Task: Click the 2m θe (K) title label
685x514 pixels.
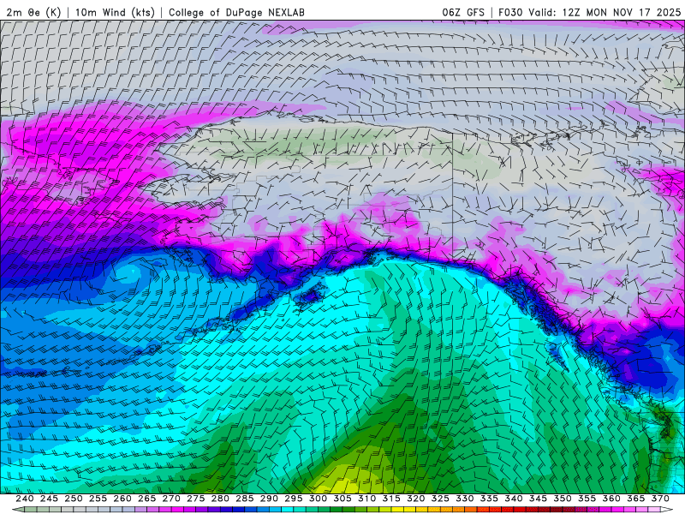Action: click(33, 12)
